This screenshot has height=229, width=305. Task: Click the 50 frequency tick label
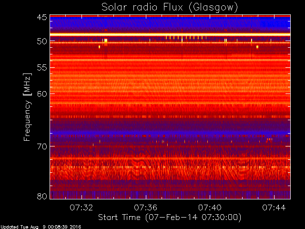pyautogui.click(x=42, y=41)
